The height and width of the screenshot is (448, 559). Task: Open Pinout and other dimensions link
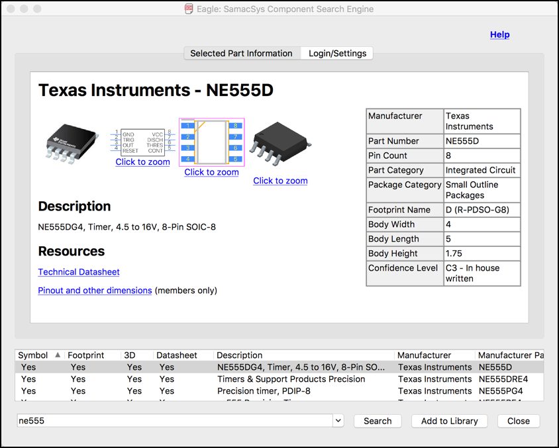pyautogui.click(x=95, y=291)
